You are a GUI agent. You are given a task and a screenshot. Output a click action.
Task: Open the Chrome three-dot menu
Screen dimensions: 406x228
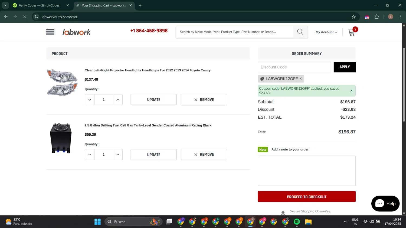400,17
